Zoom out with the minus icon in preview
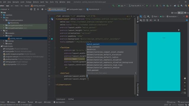Viewport: 189px width, 106px height. pos(185,86)
